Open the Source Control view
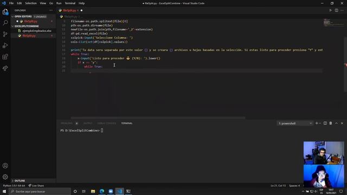 [x=5, y=34]
